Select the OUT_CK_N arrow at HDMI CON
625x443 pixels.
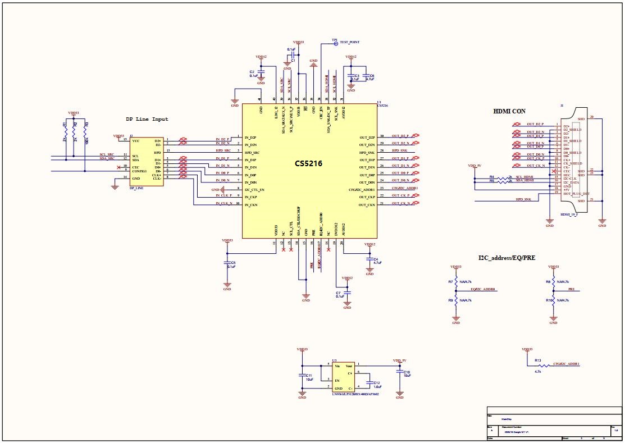[x=517, y=165]
